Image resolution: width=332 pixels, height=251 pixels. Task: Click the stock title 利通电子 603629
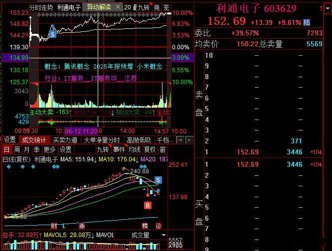click(256, 8)
